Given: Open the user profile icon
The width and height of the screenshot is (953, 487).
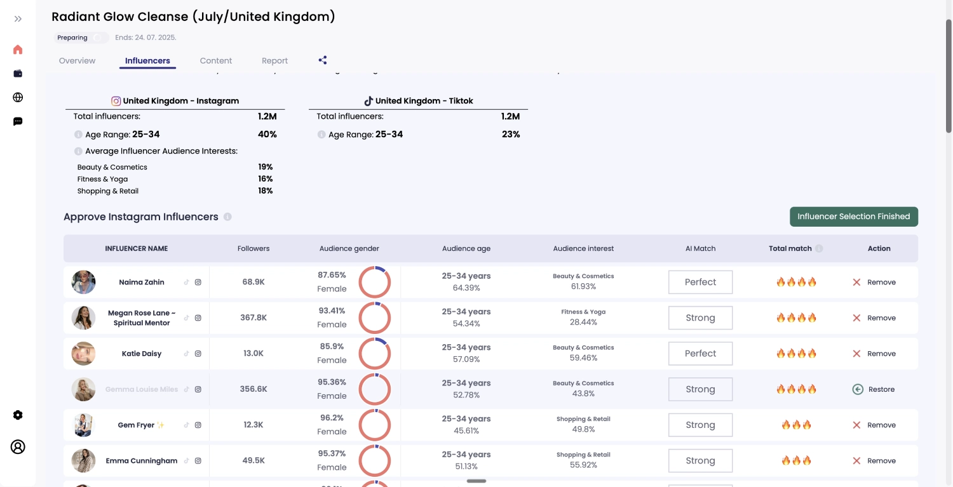Looking at the screenshot, I should [18, 446].
